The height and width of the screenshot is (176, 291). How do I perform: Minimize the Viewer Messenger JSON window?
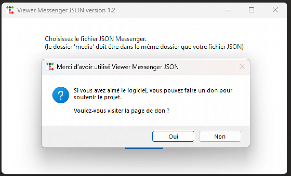click(x=228, y=10)
